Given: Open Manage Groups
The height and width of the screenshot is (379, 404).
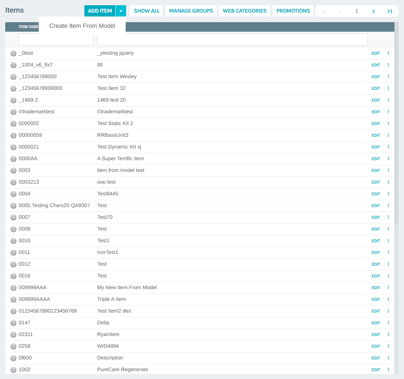Looking at the screenshot, I should pos(191,11).
